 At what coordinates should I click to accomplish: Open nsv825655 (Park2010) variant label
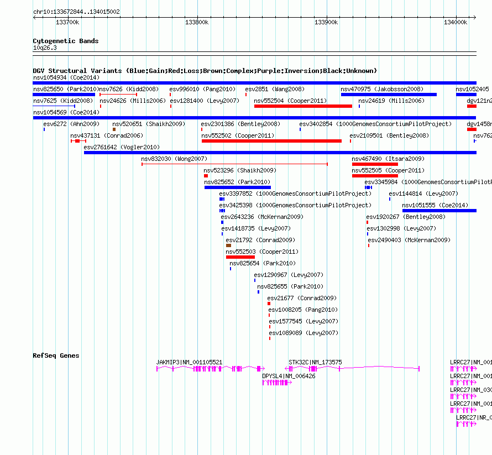coord(290,286)
